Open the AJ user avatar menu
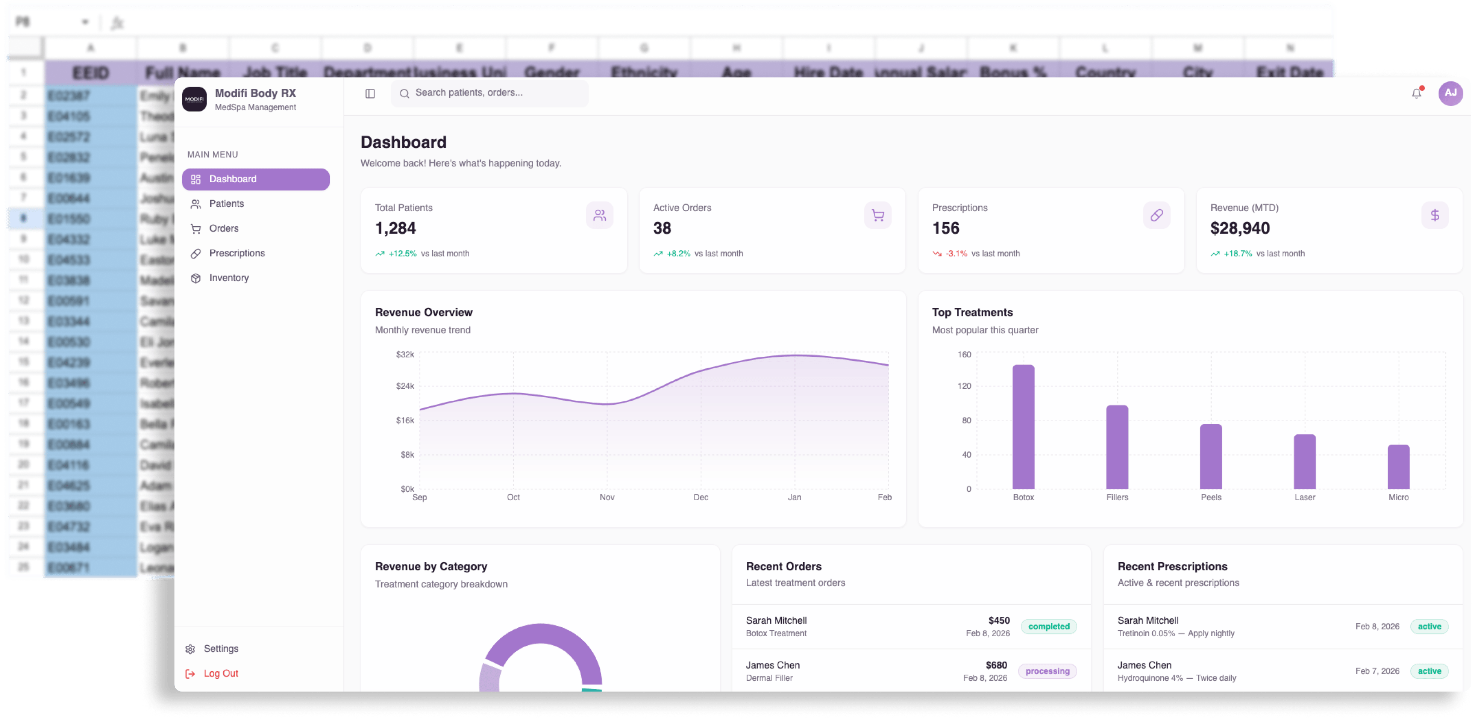The image size is (1472, 719). click(1450, 92)
